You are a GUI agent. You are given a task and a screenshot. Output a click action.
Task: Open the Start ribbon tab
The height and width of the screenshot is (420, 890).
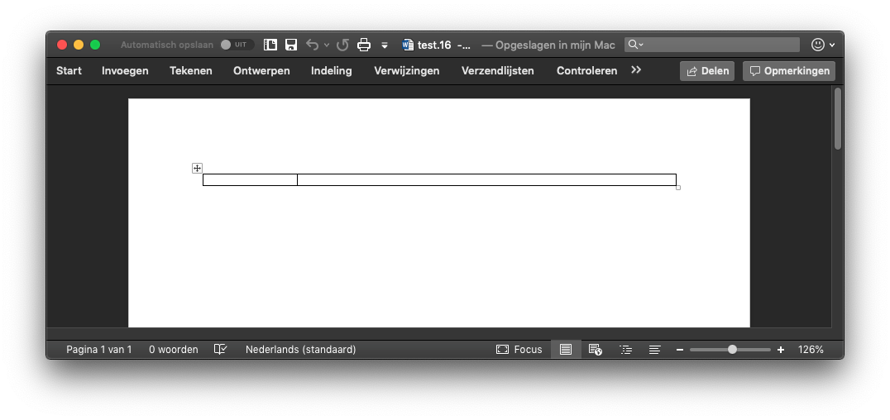pos(69,71)
